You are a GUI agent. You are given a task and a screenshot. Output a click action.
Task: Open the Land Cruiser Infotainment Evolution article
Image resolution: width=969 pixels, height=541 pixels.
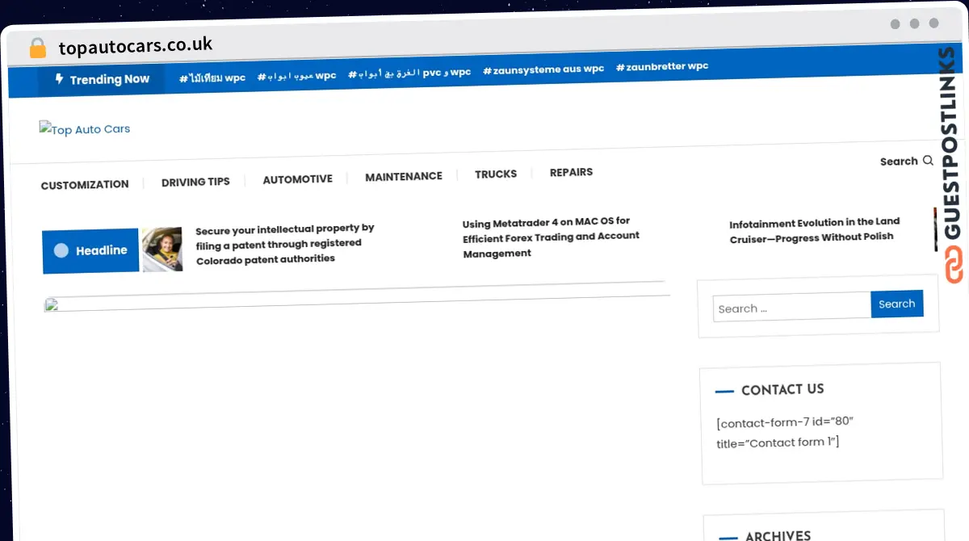click(x=814, y=230)
